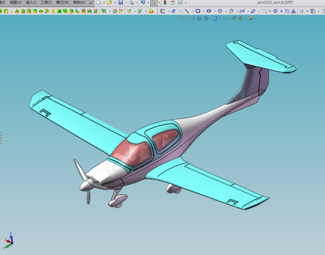Select the Spline sketch tool
The width and height of the screenshot is (325, 255).
(242, 11)
